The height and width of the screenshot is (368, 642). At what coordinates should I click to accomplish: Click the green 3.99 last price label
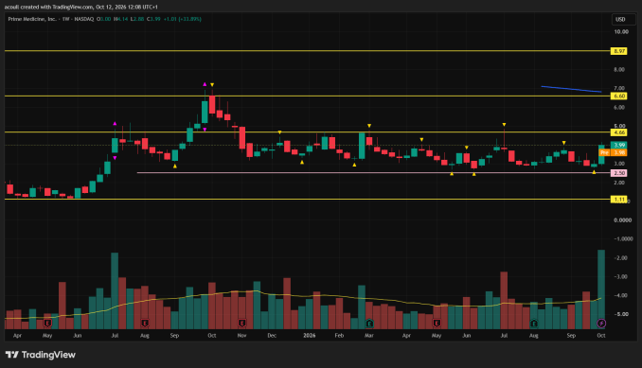[618, 145]
